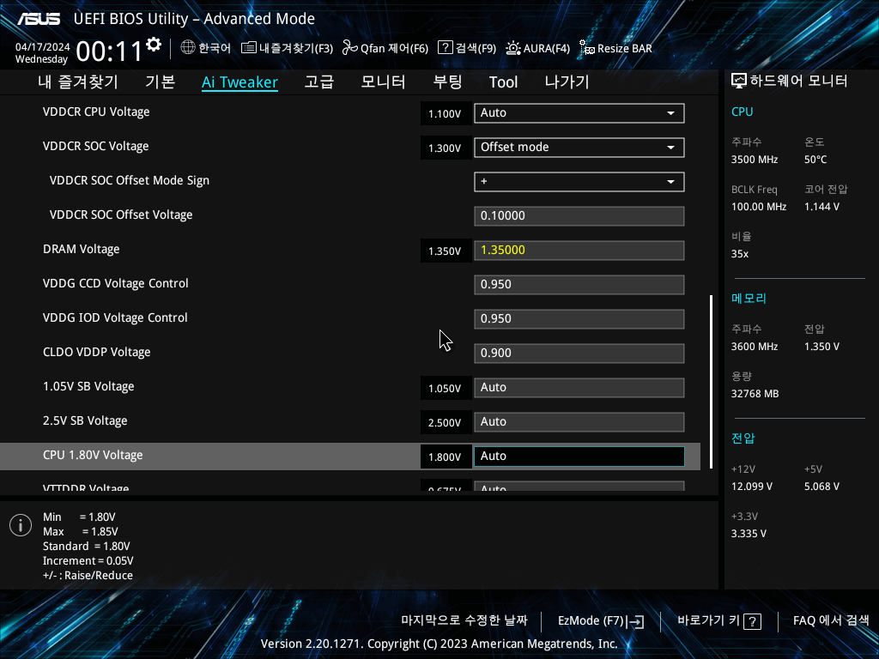The width and height of the screenshot is (879, 659).
Task: Click the 3.335 V reading
Action: pos(749,534)
